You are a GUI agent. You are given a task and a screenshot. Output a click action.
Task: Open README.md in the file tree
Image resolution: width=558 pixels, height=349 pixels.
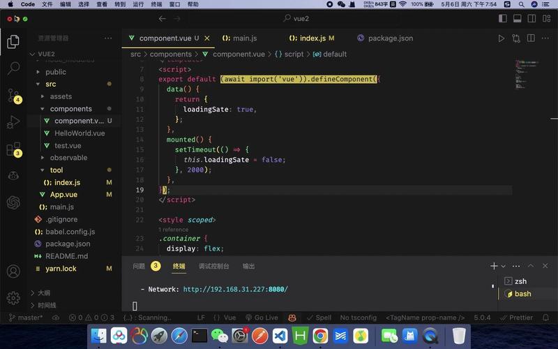[x=66, y=256]
